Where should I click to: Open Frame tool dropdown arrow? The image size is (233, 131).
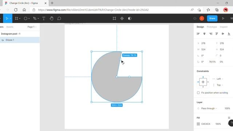click(20, 19)
